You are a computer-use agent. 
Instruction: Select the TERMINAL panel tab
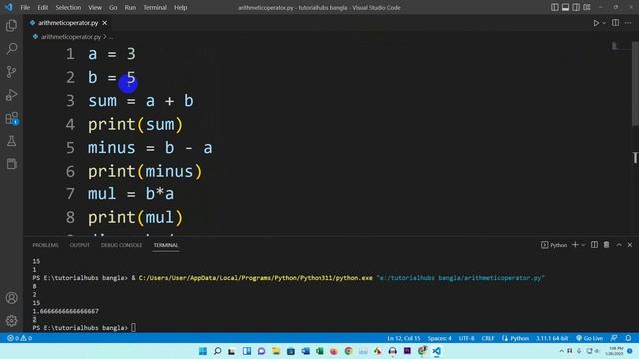pos(166,245)
